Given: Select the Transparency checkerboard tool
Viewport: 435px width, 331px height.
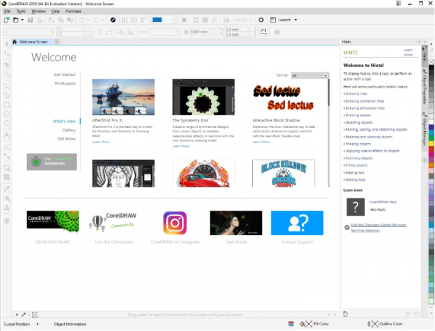Looking at the screenshot, I should 7,177.
